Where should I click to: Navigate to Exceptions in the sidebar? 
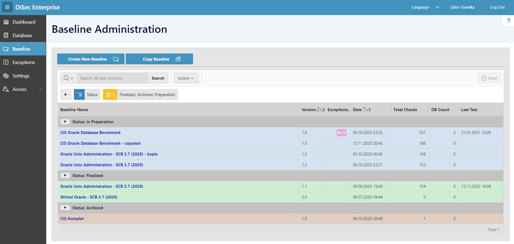(x=23, y=62)
